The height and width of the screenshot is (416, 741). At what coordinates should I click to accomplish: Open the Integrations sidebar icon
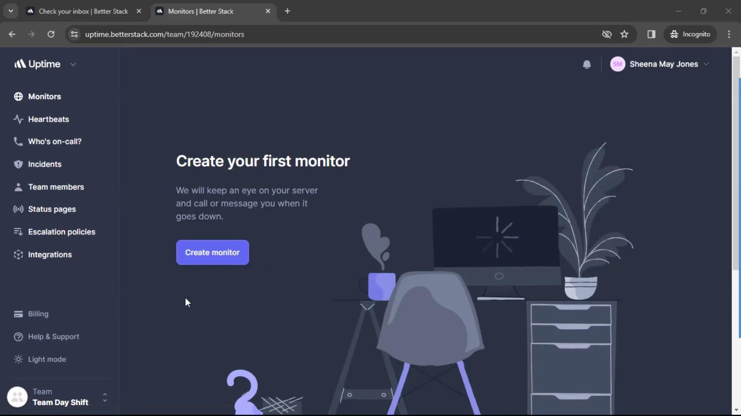[x=18, y=255]
